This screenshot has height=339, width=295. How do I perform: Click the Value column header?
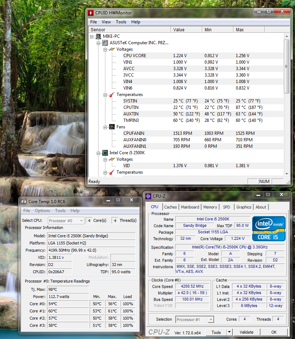[x=186, y=29]
